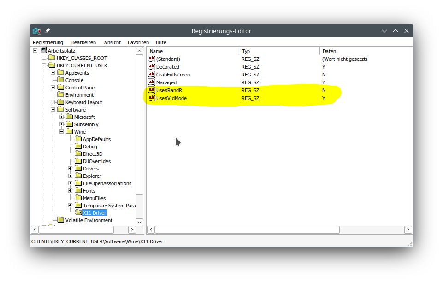Open the Favoriten menu
443x282 pixels.
coord(138,42)
